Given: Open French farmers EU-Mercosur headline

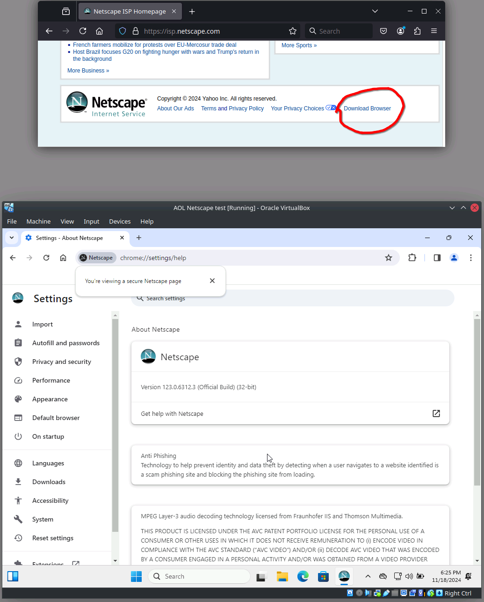Looking at the screenshot, I should tap(154, 45).
